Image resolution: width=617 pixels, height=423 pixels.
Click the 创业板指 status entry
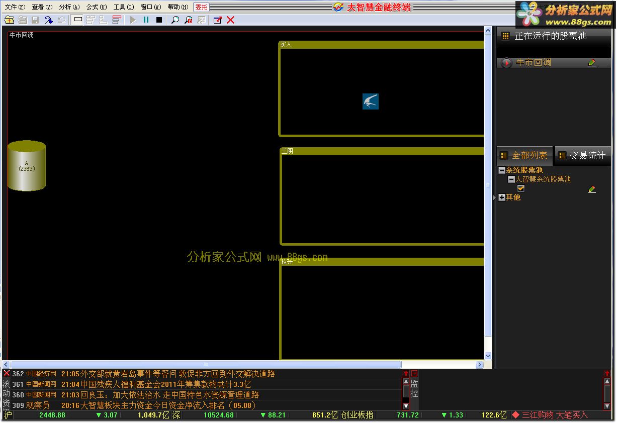[357, 415]
